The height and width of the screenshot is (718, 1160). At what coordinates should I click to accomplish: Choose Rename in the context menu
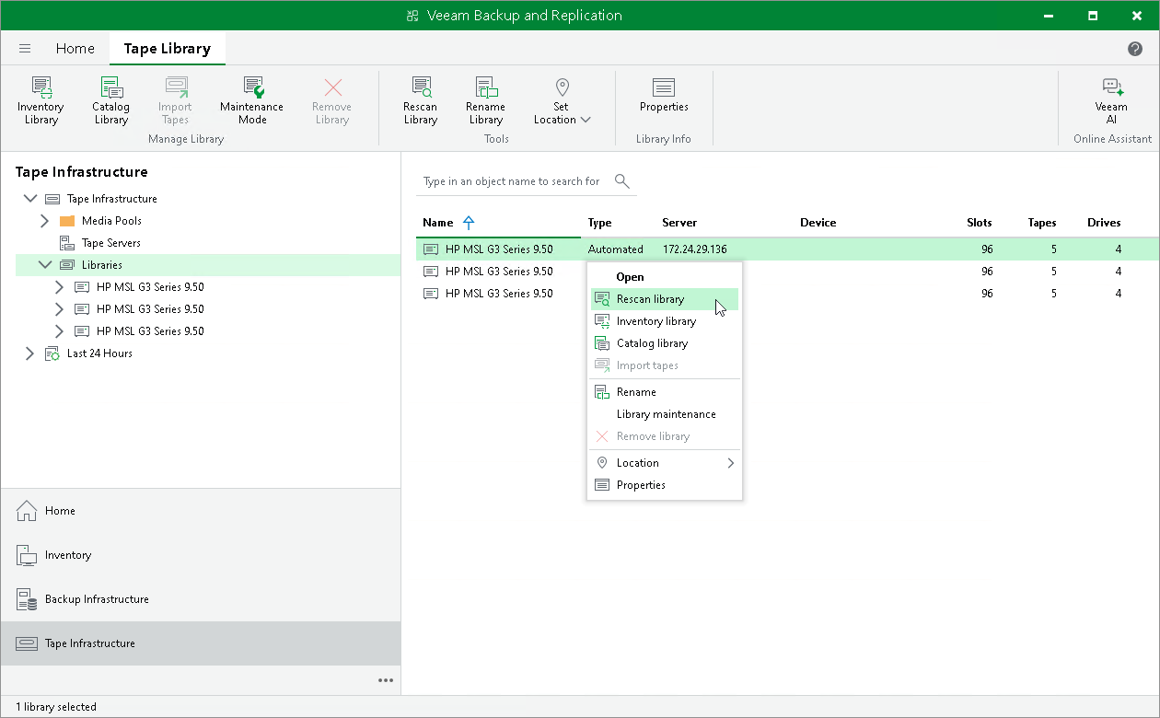[665, 392]
